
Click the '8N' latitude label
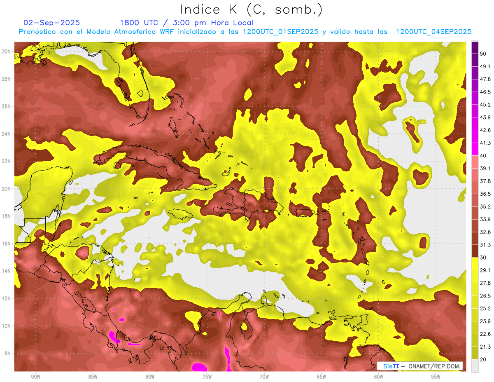7,354
